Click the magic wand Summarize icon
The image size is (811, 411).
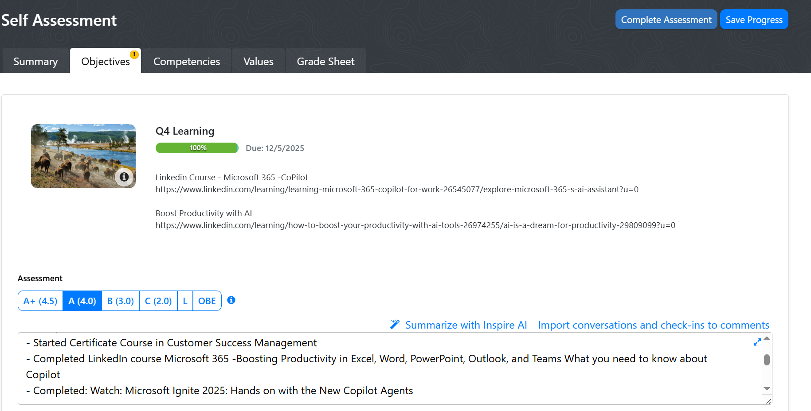click(395, 325)
